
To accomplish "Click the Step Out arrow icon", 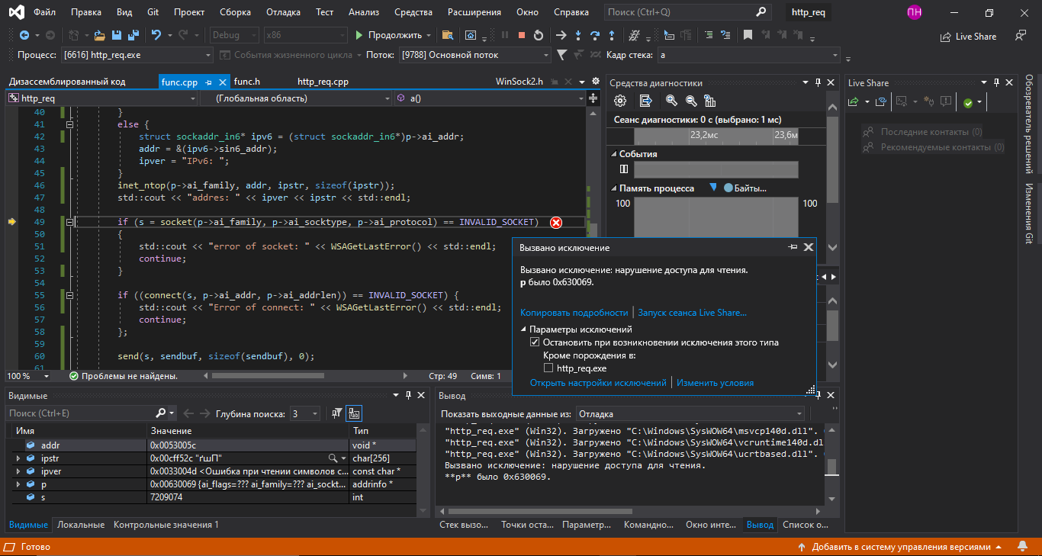I will (612, 35).
